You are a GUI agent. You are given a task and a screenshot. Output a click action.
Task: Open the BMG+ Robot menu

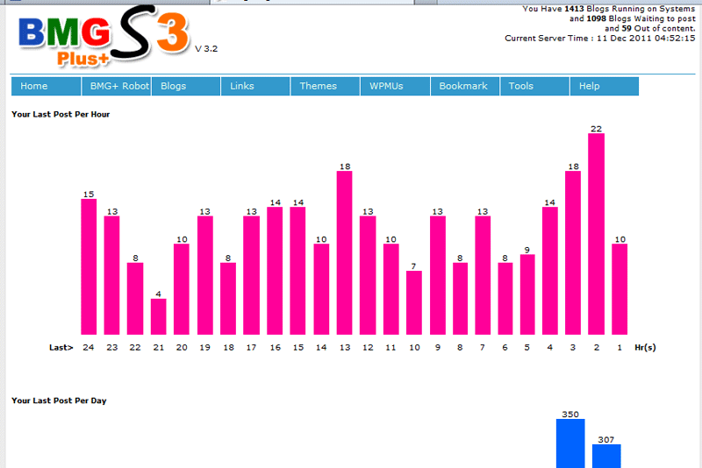point(117,86)
